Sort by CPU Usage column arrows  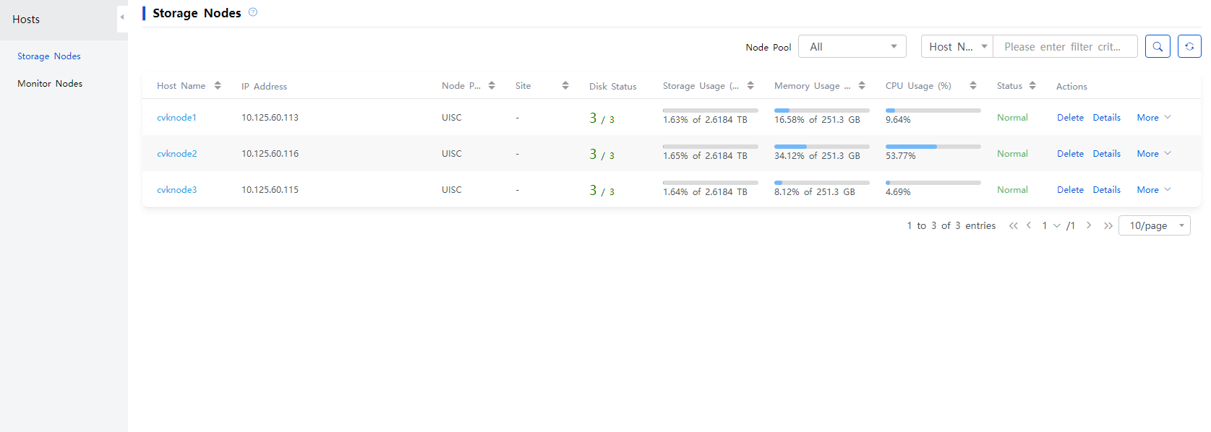(x=973, y=85)
